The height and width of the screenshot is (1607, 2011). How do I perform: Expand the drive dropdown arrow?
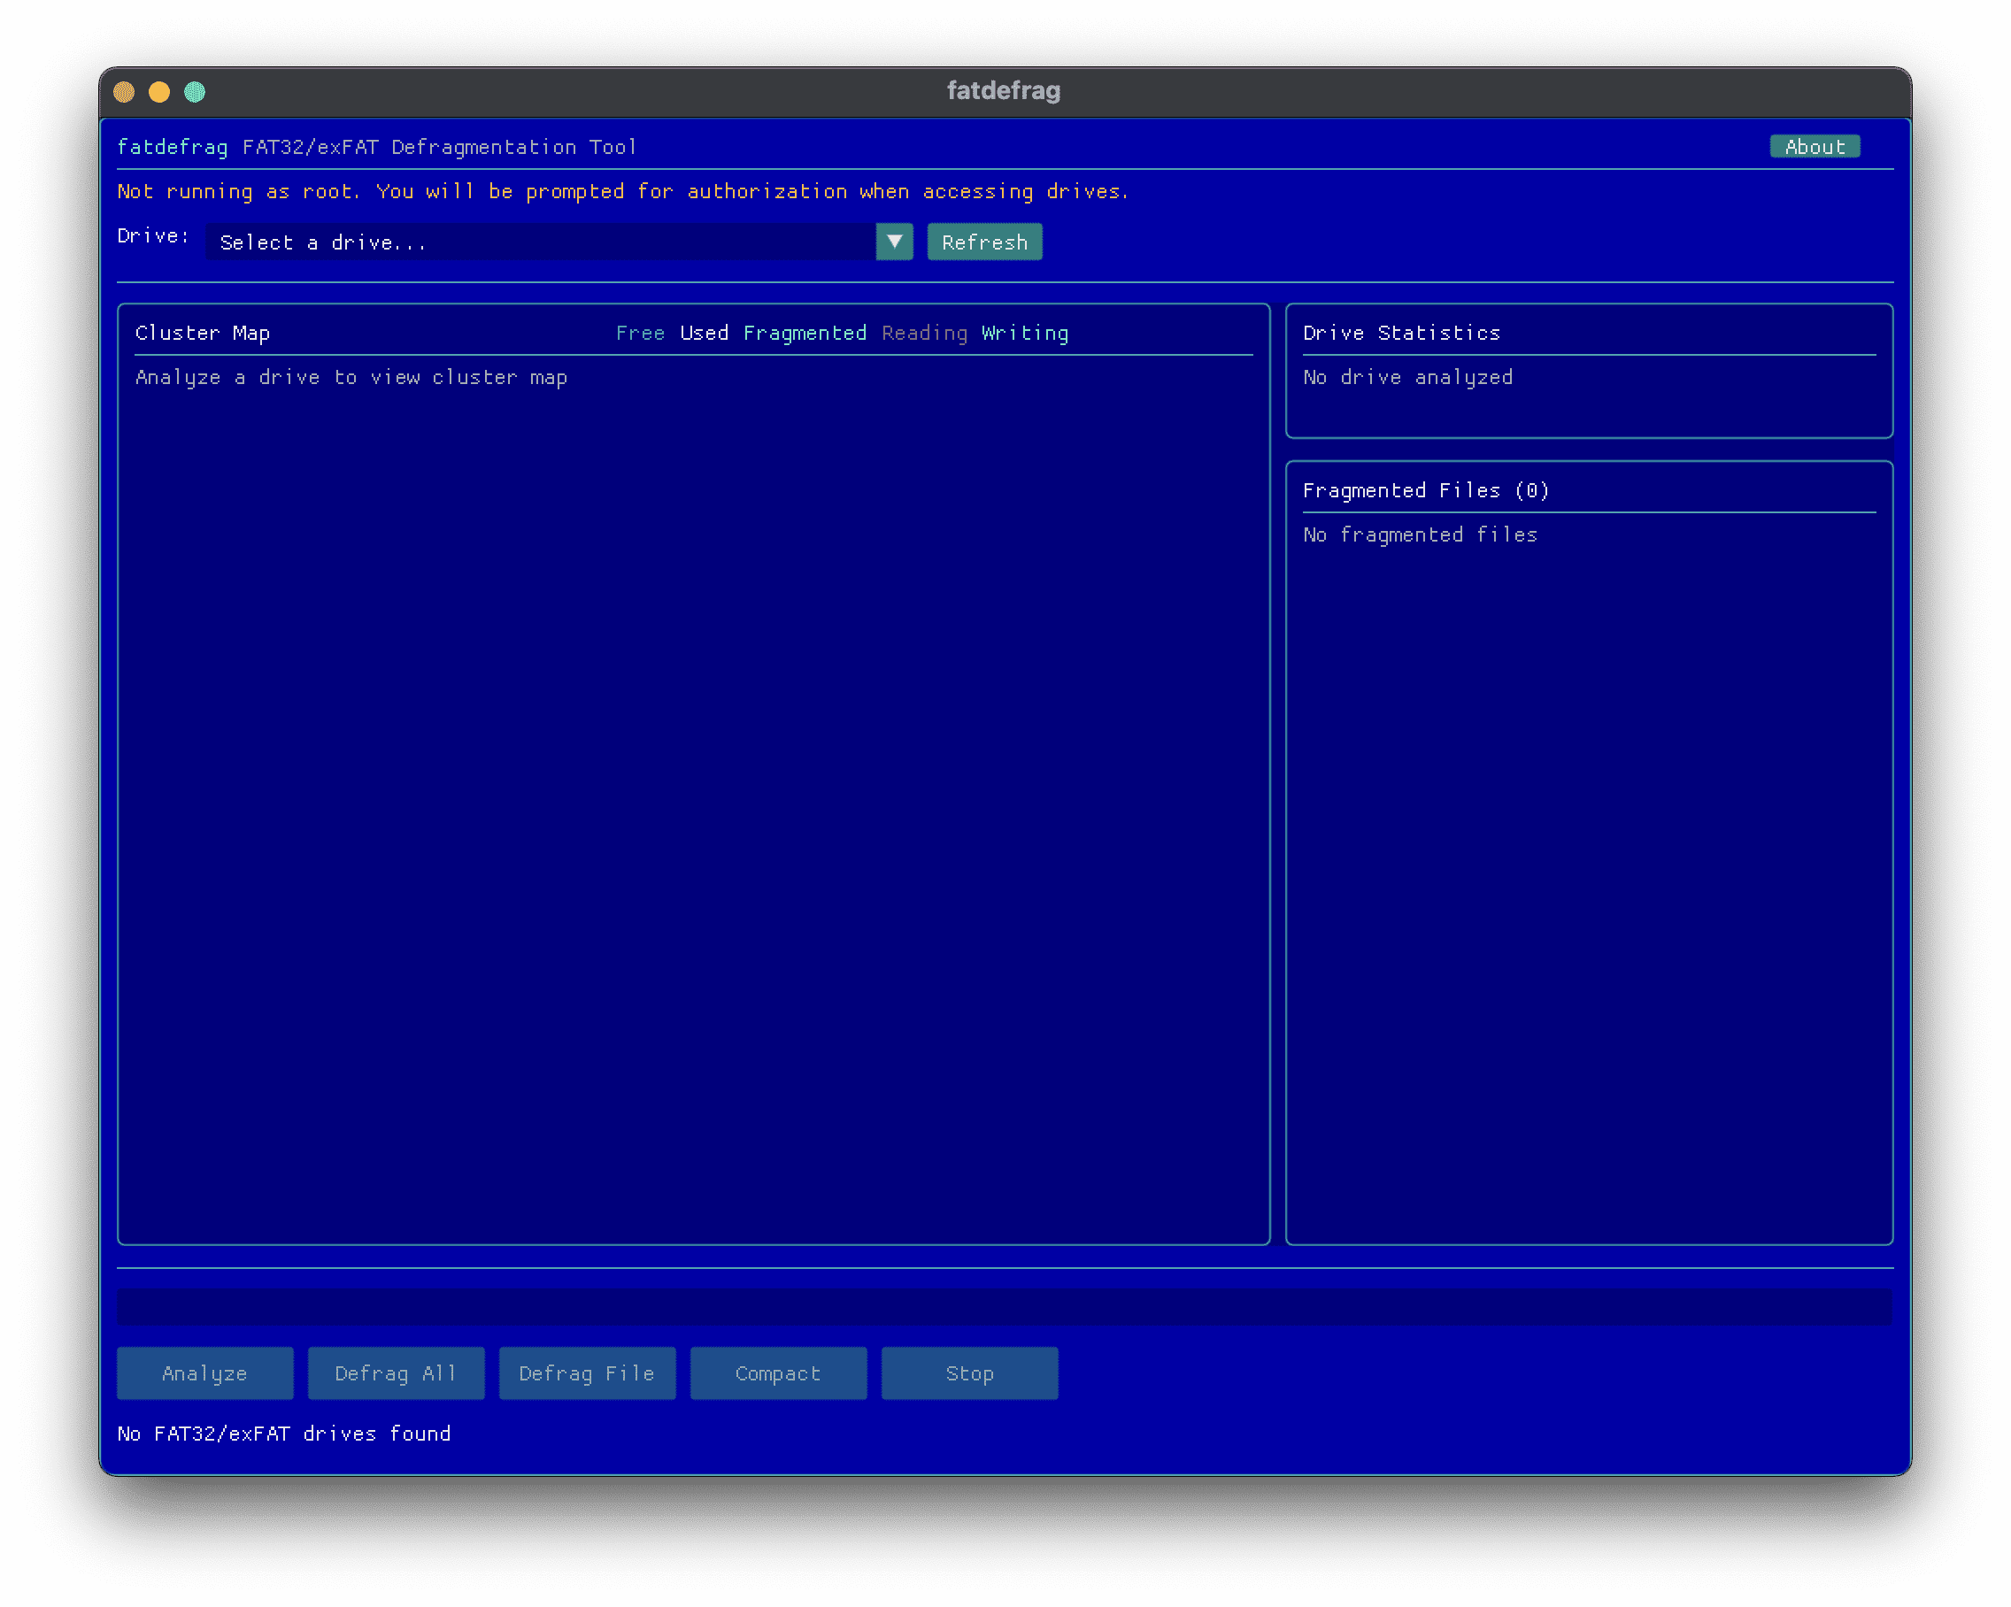pyautogui.click(x=894, y=242)
